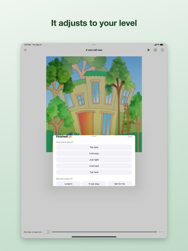Click the 'How hard was it?' label

click(65, 142)
